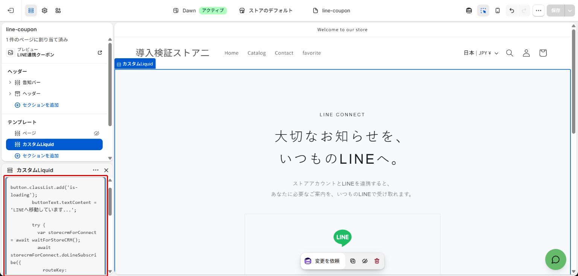
Task: Click the カスタムLiquid label tag on preview
Action: (135, 64)
